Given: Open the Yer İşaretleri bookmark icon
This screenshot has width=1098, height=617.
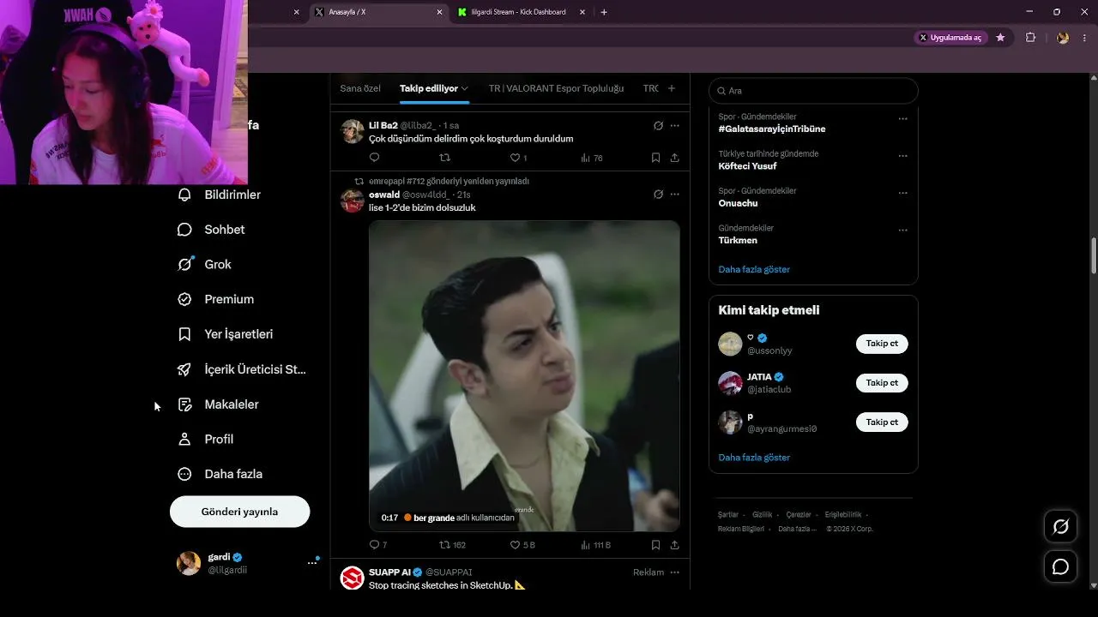Looking at the screenshot, I should click(x=184, y=334).
